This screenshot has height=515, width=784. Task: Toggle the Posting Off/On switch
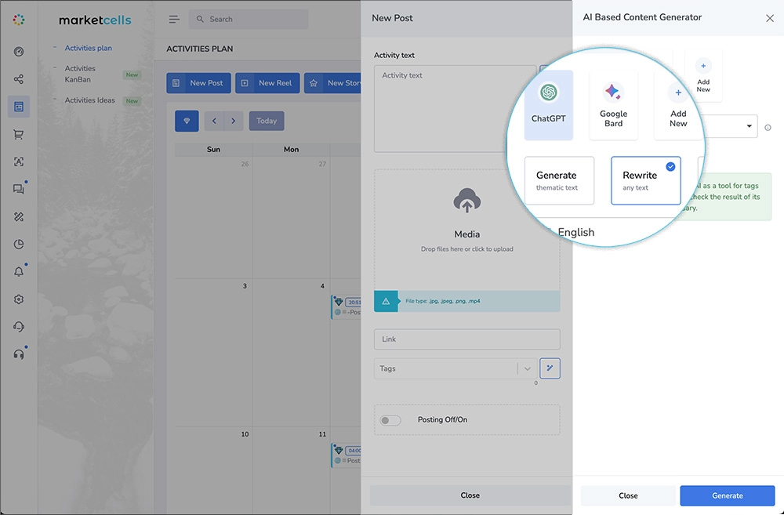[x=390, y=420]
